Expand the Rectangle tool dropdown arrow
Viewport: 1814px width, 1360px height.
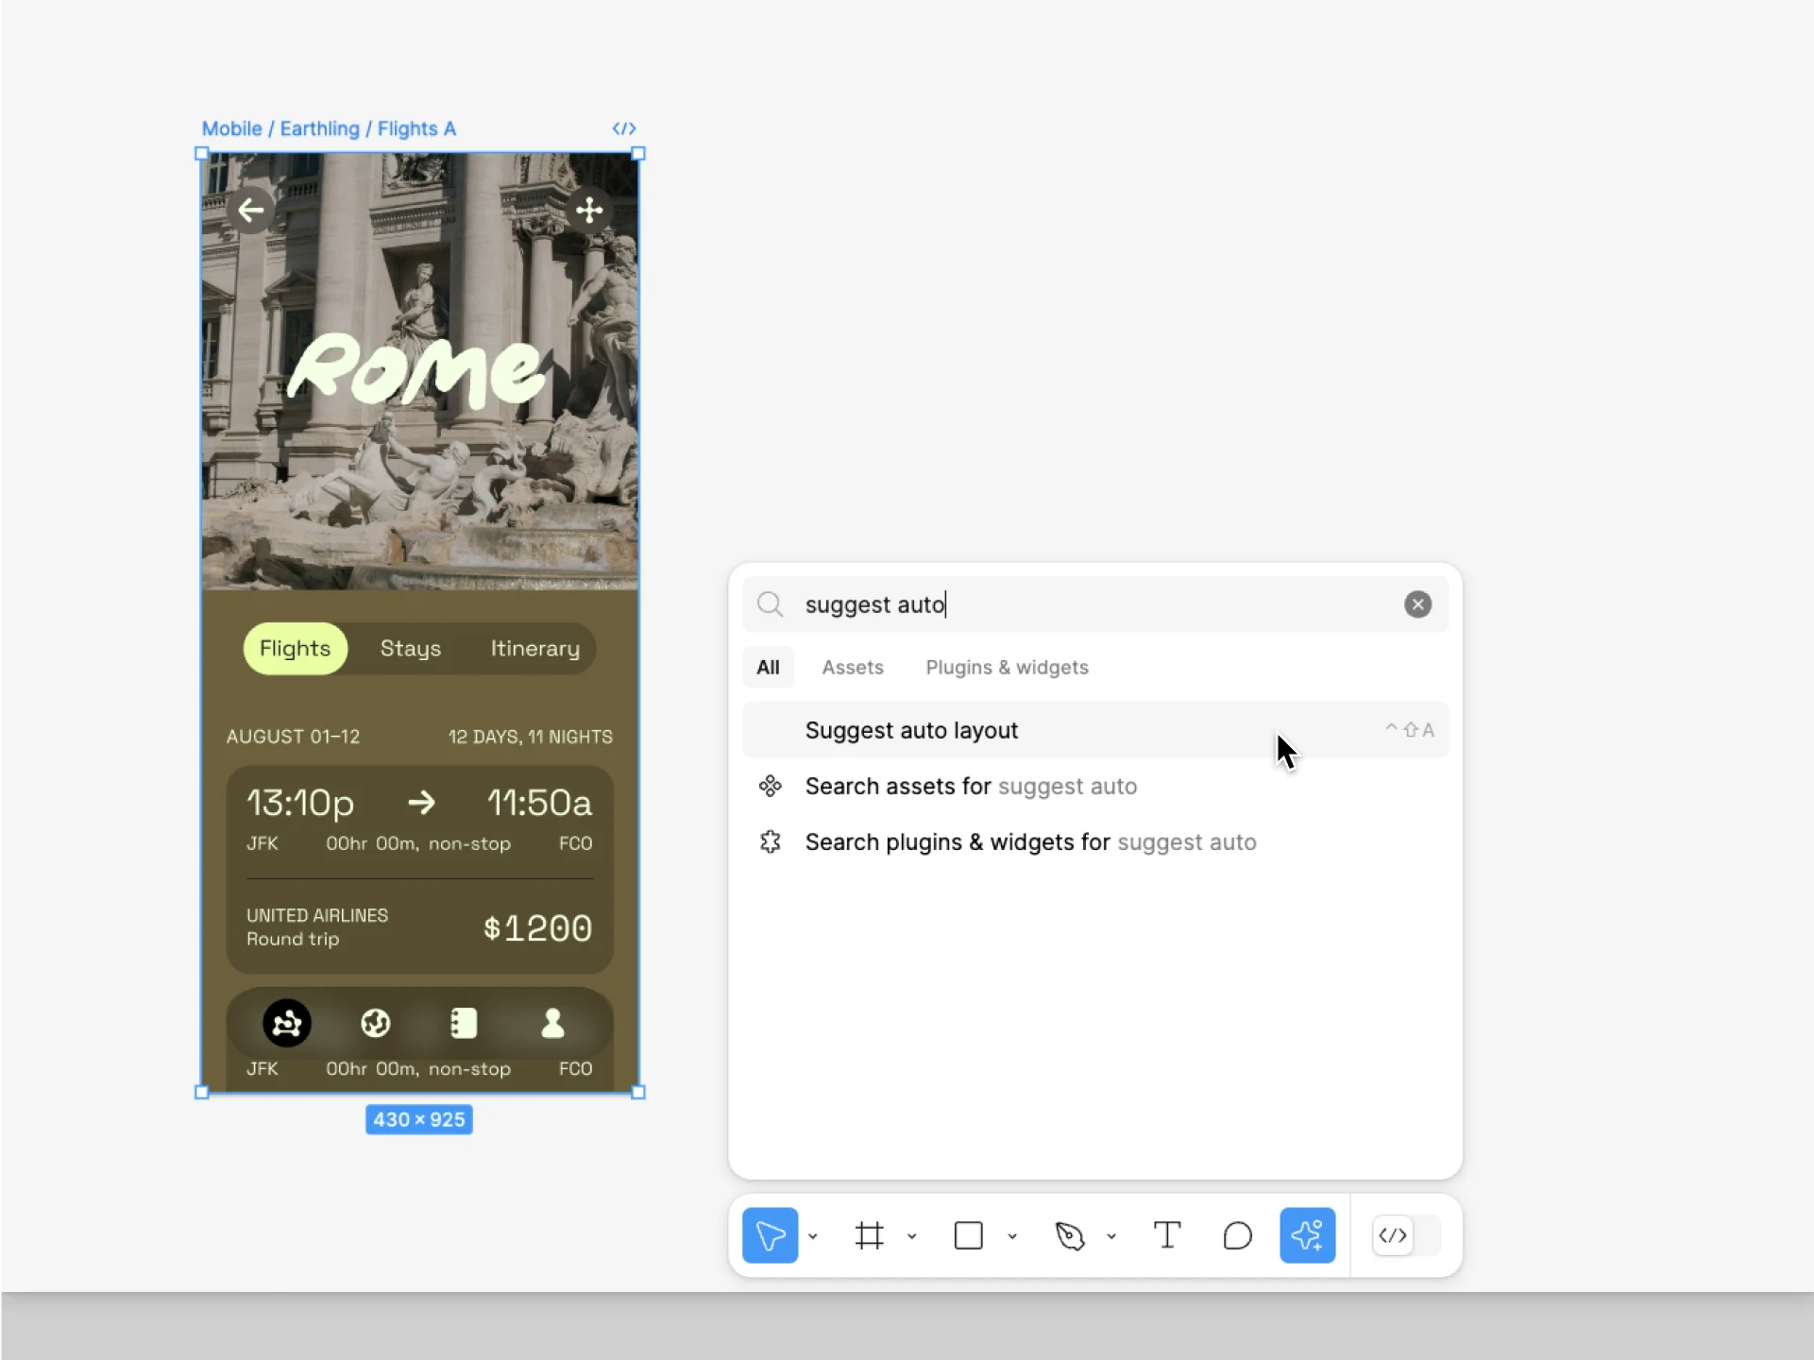(1012, 1235)
